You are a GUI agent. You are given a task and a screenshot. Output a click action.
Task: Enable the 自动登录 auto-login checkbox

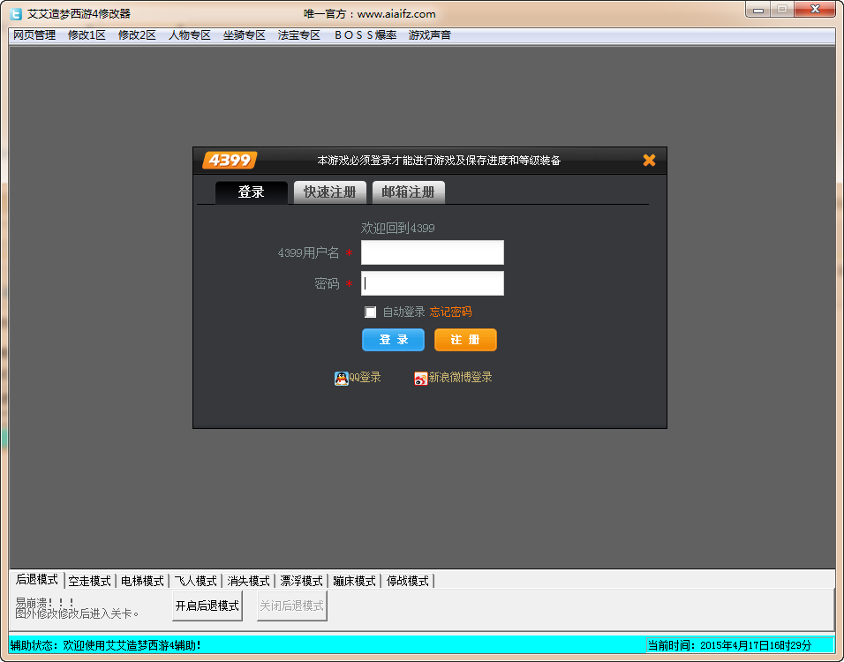tap(371, 312)
